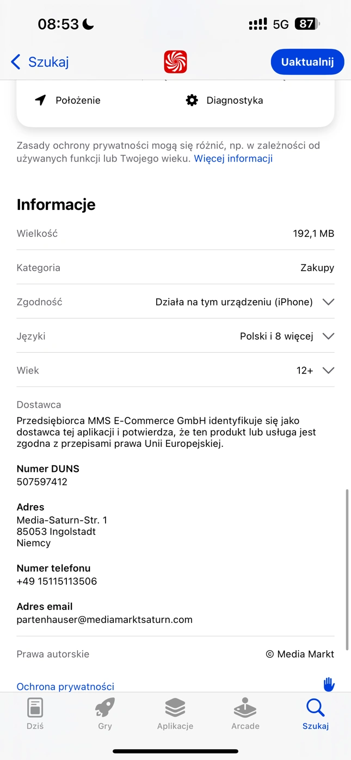351x760 pixels.
Task: Open the Więcej informacji link
Action: (233, 159)
